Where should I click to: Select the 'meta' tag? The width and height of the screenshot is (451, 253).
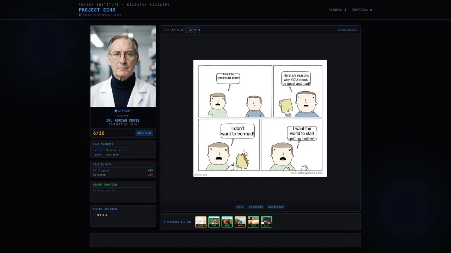point(240,207)
